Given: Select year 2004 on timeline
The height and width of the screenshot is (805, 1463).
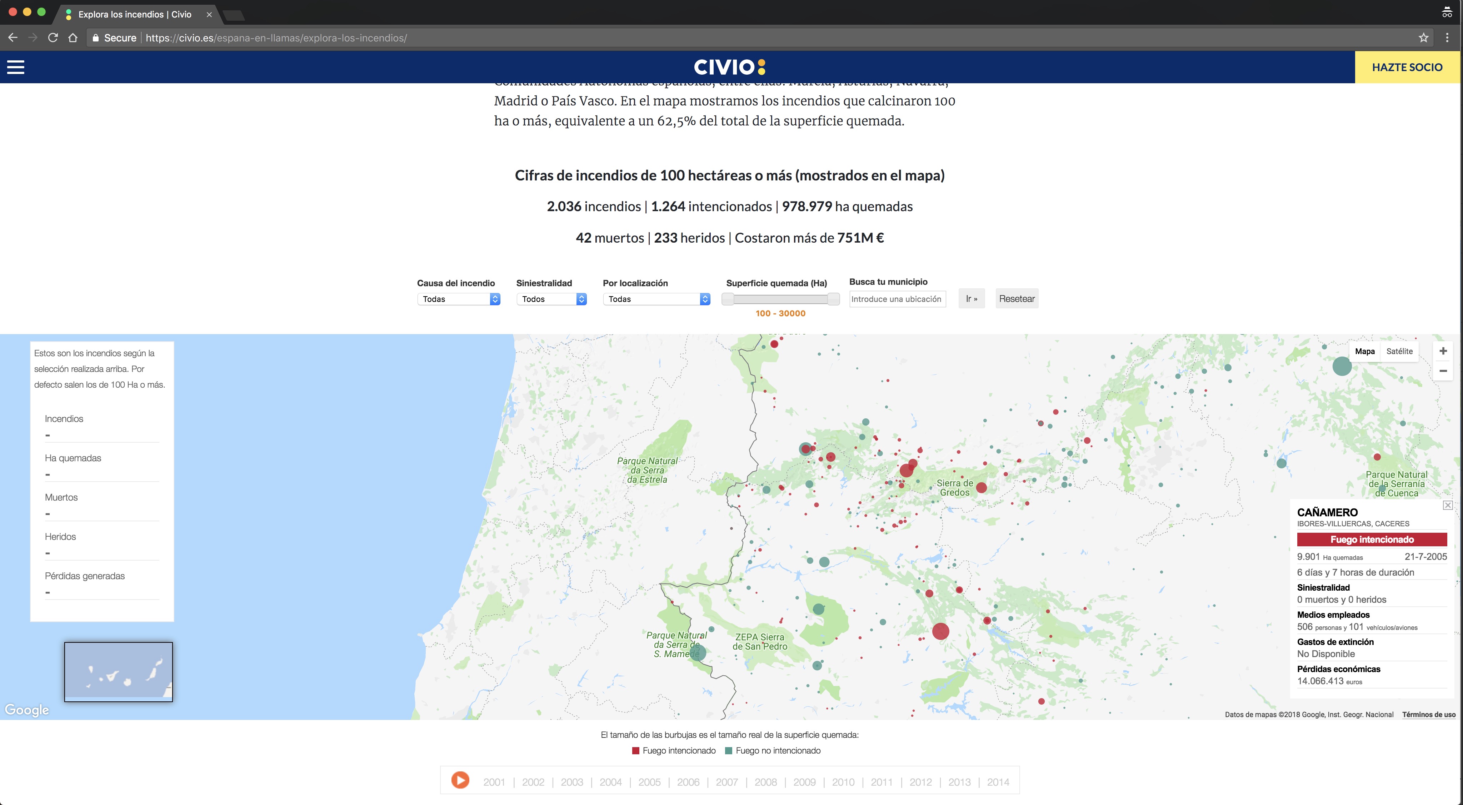Looking at the screenshot, I should [610, 782].
